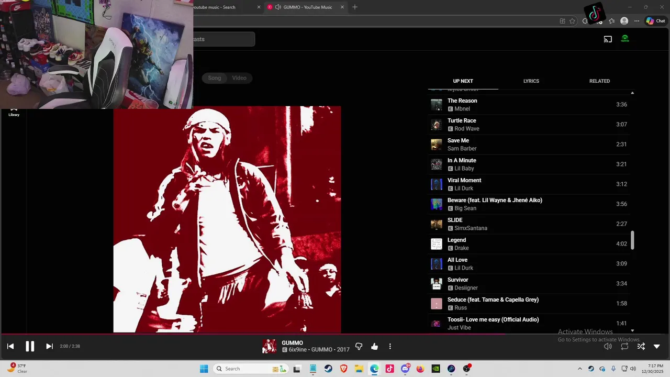Open Copilot Chat button

[x=655, y=21]
